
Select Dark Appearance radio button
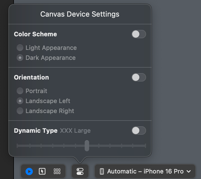20,58
